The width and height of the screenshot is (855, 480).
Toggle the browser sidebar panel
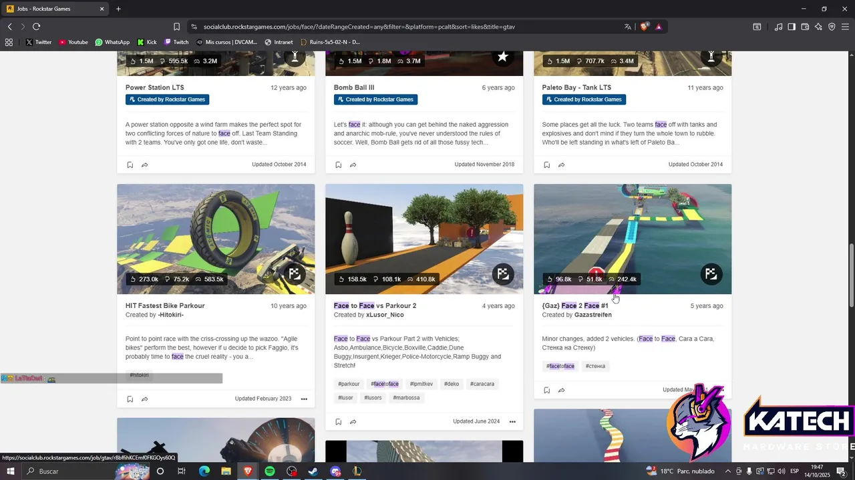tap(792, 27)
